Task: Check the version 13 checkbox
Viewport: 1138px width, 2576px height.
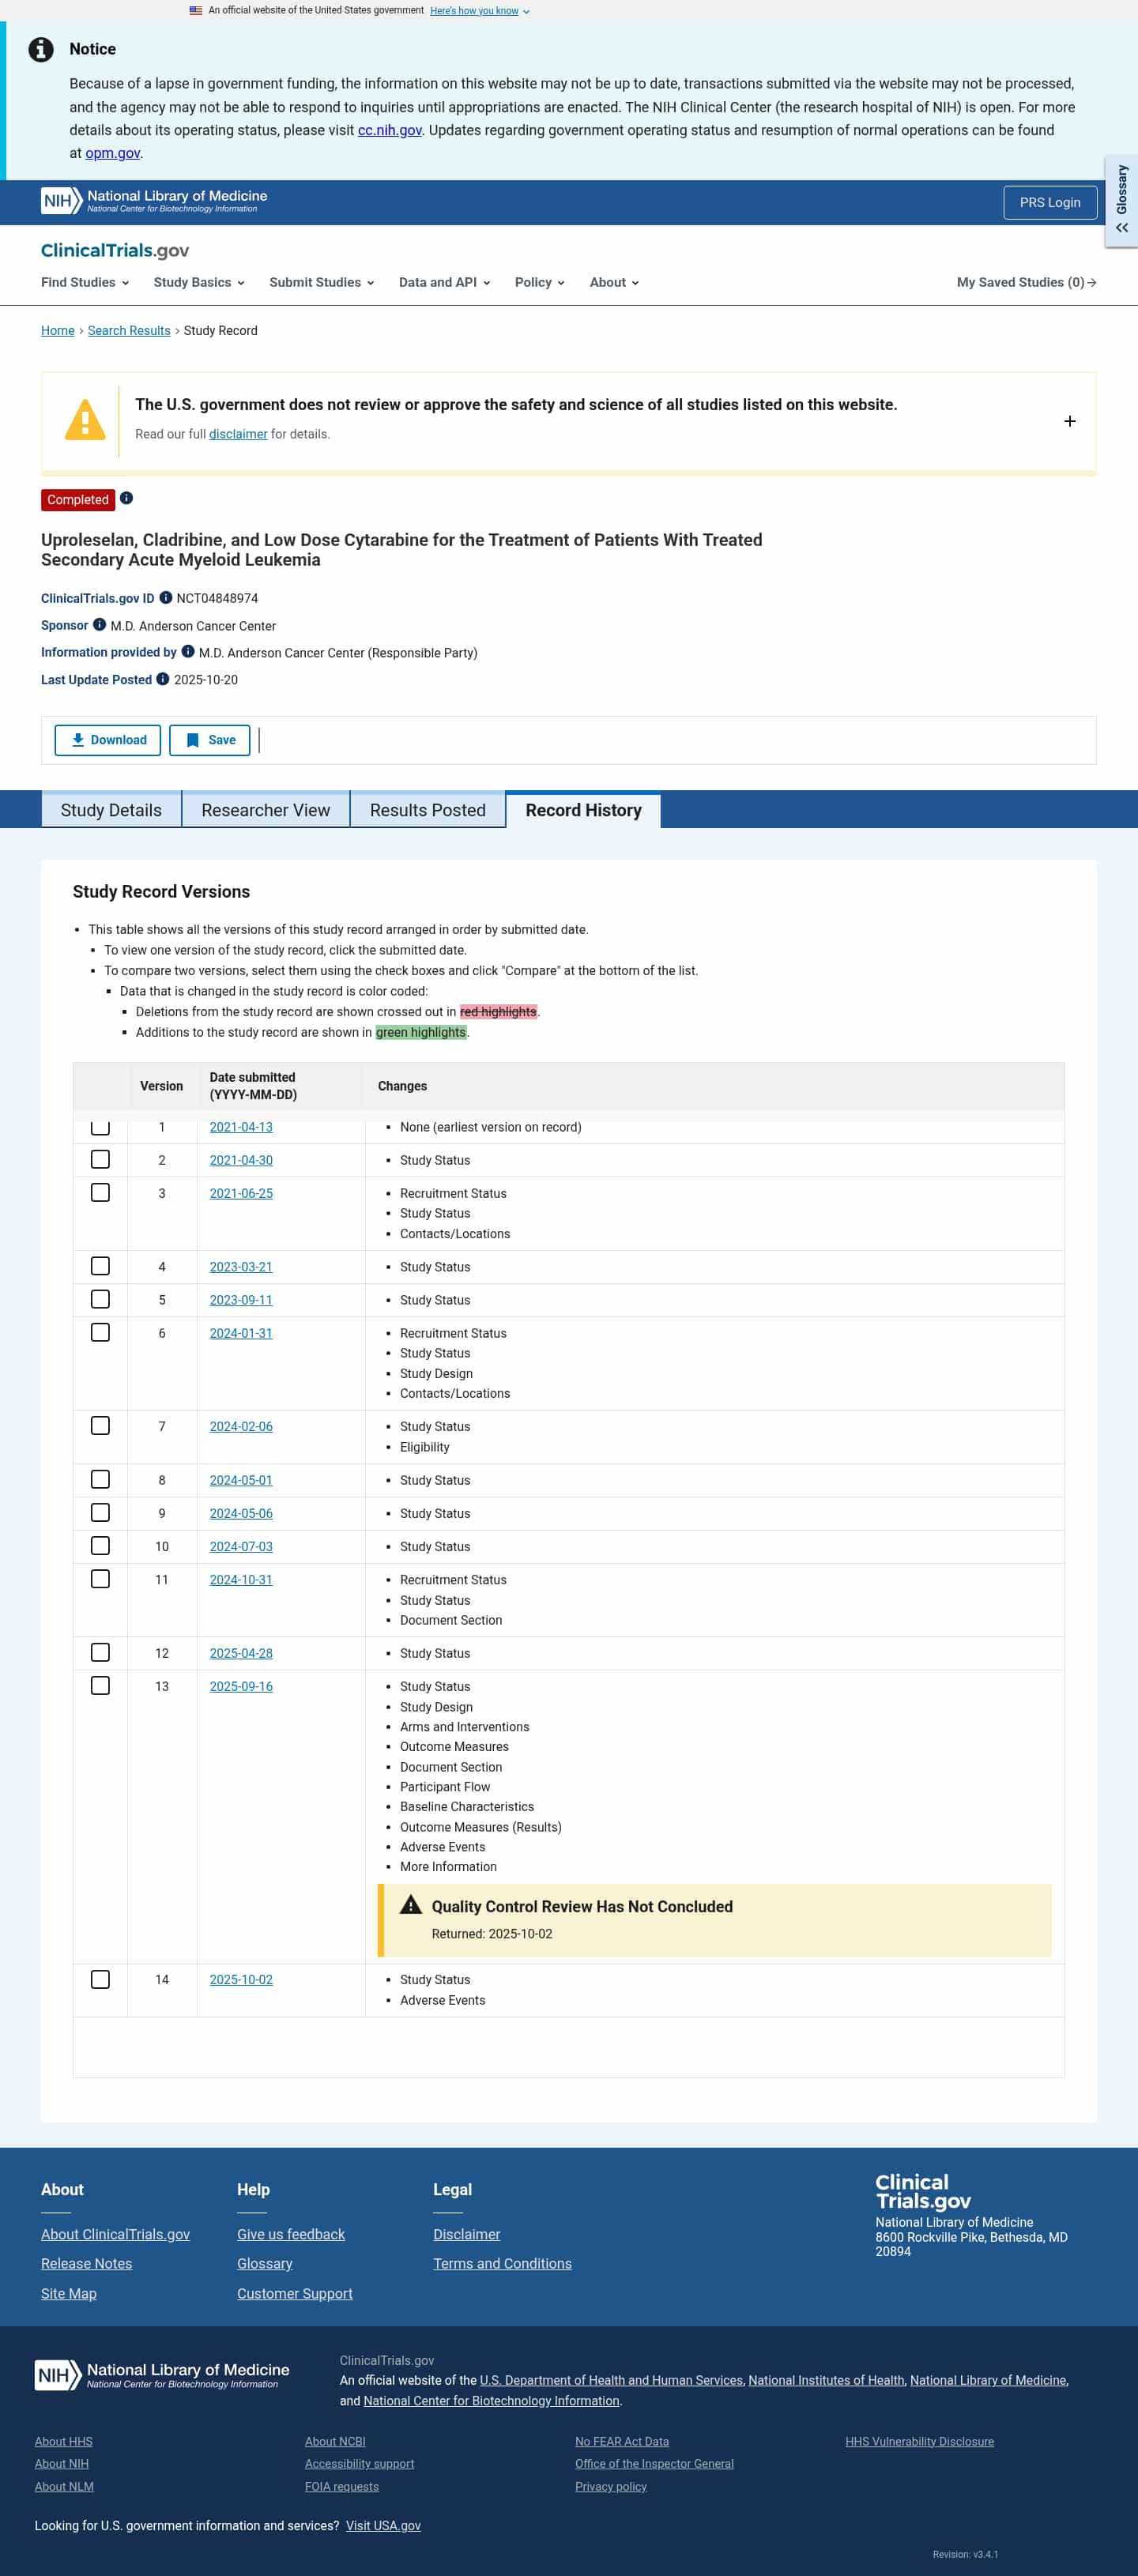Action: (100, 1685)
